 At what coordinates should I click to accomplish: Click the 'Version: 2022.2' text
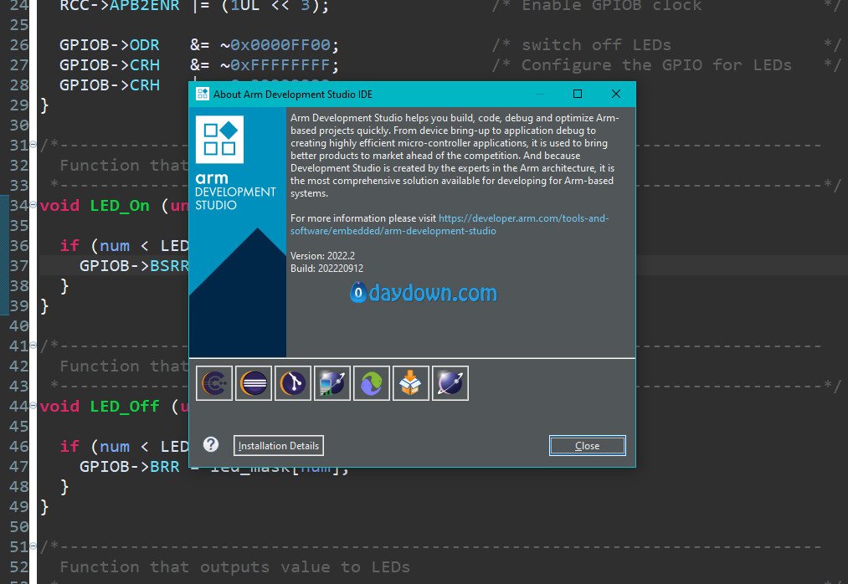322,256
